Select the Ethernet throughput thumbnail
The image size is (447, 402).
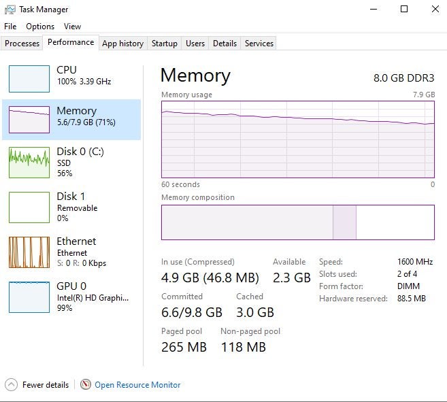29,252
